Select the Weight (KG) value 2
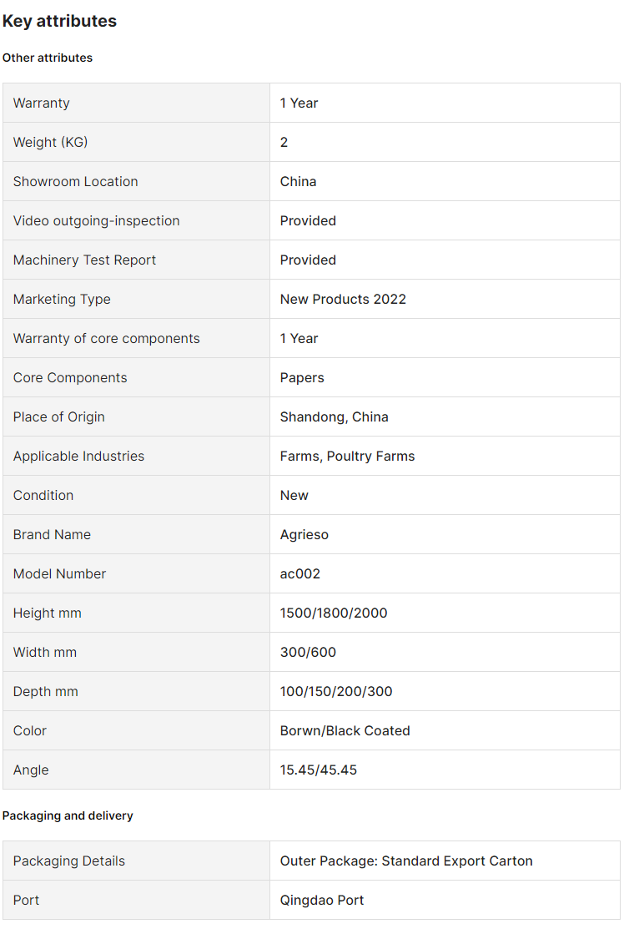Screen dimensions: 629x939 pos(284,143)
